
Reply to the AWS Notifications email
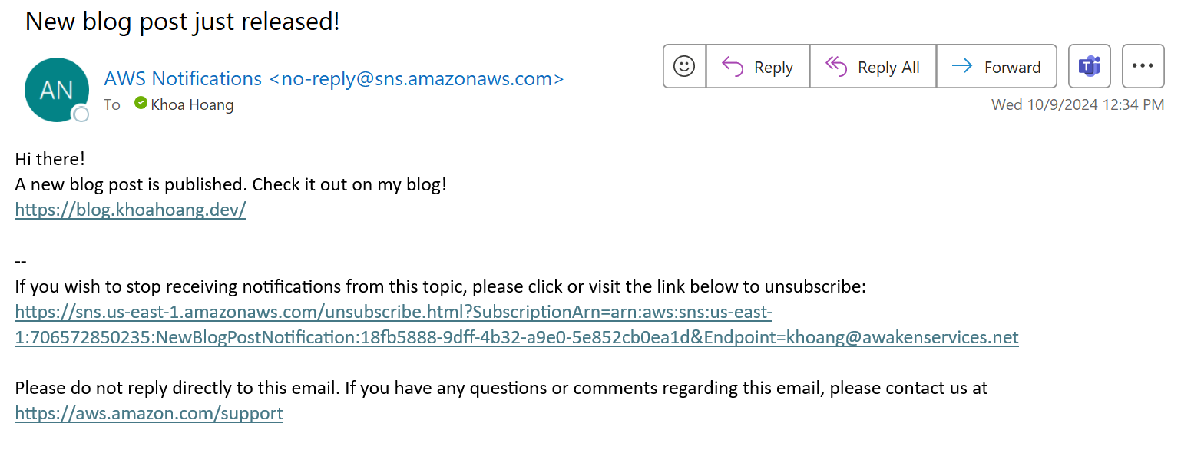[x=758, y=67]
